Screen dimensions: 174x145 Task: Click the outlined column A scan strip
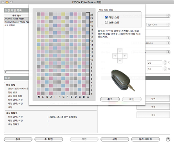pos(88,54)
